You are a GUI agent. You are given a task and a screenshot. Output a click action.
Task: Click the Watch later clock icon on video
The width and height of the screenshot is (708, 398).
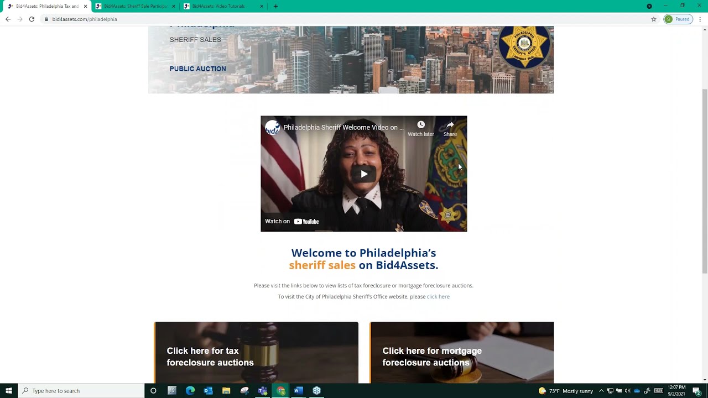421,124
